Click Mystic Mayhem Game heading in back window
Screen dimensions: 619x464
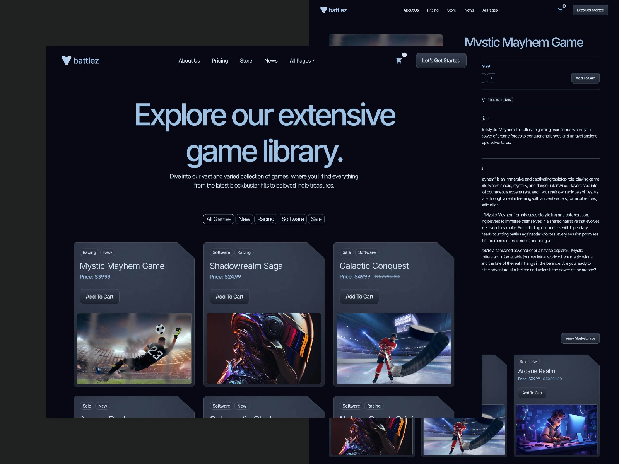(524, 43)
